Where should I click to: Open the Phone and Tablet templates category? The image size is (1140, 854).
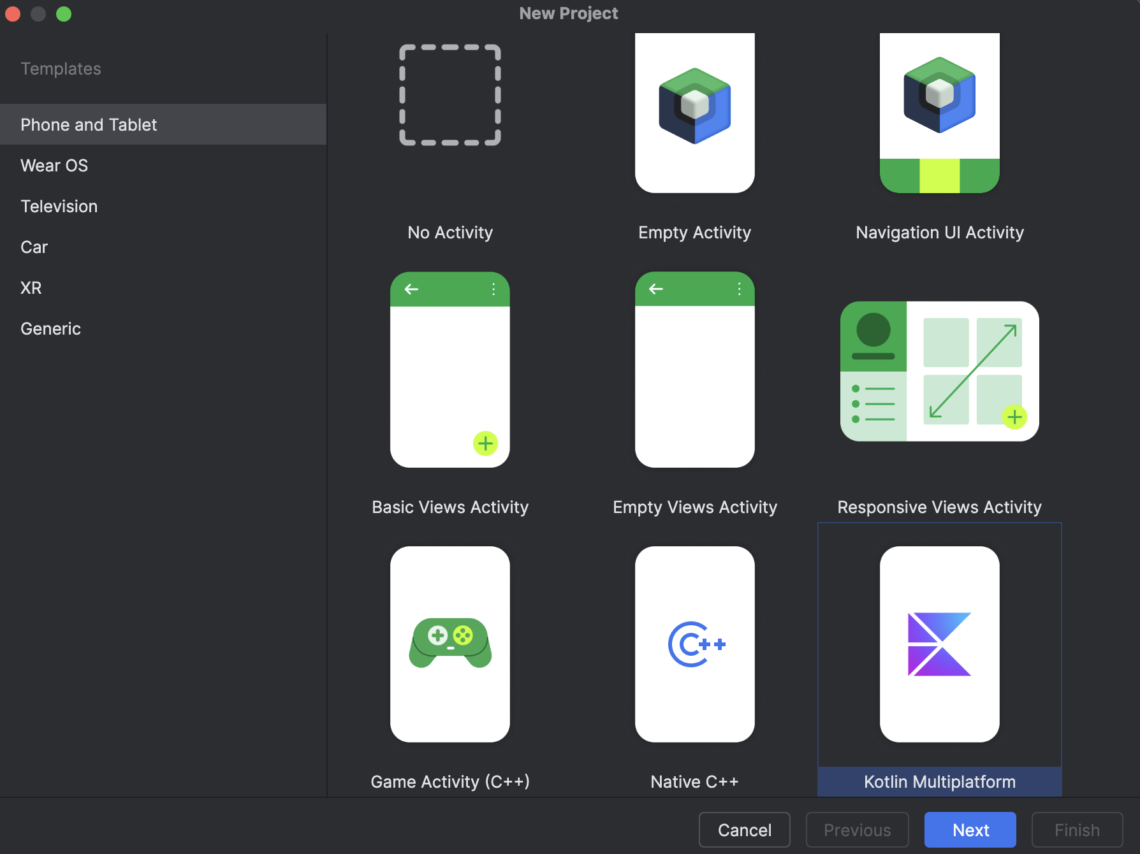coord(89,125)
